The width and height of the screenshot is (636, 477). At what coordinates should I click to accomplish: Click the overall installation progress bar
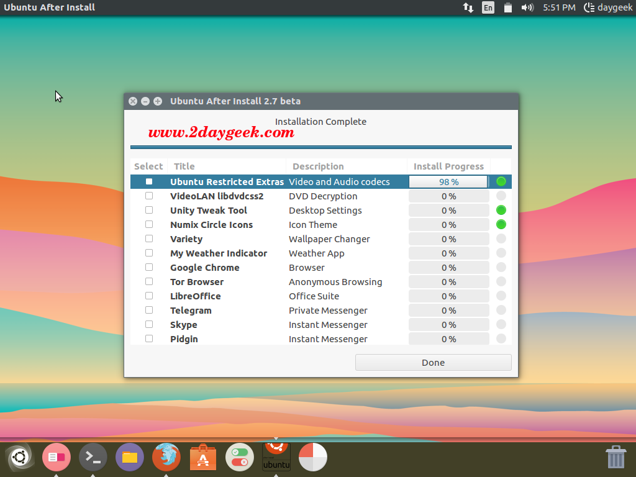pyautogui.click(x=321, y=147)
